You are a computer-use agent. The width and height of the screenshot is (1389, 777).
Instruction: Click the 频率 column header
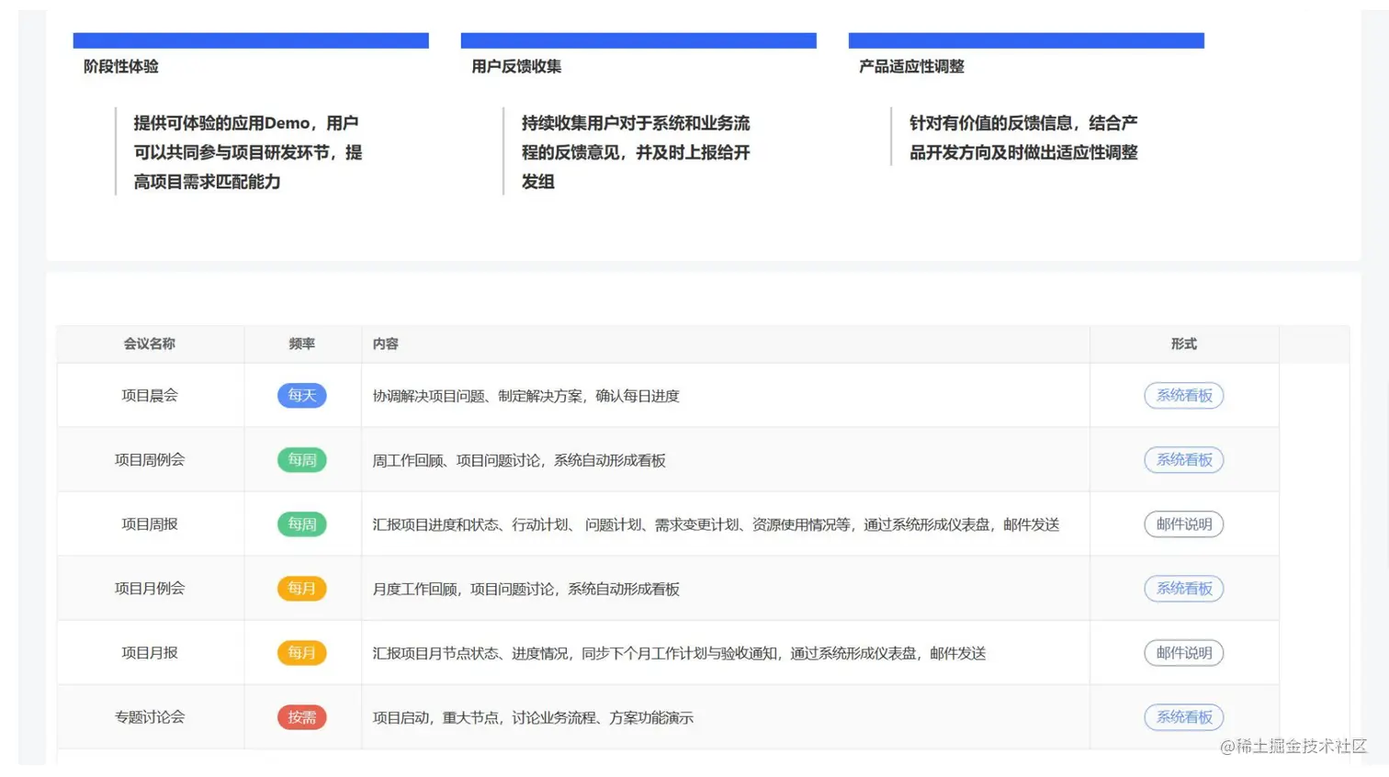(301, 343)
